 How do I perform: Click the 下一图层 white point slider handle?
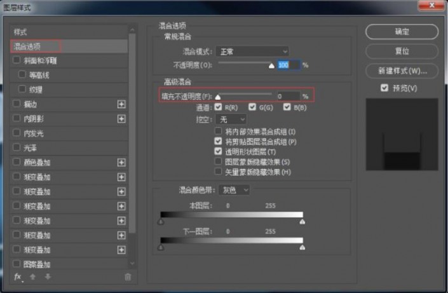pos(302,247)
